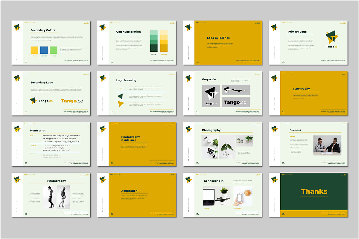Click the 'Website' caption under the laptop photo
Screen dimensions: 359x239
(x=206, y=208)
